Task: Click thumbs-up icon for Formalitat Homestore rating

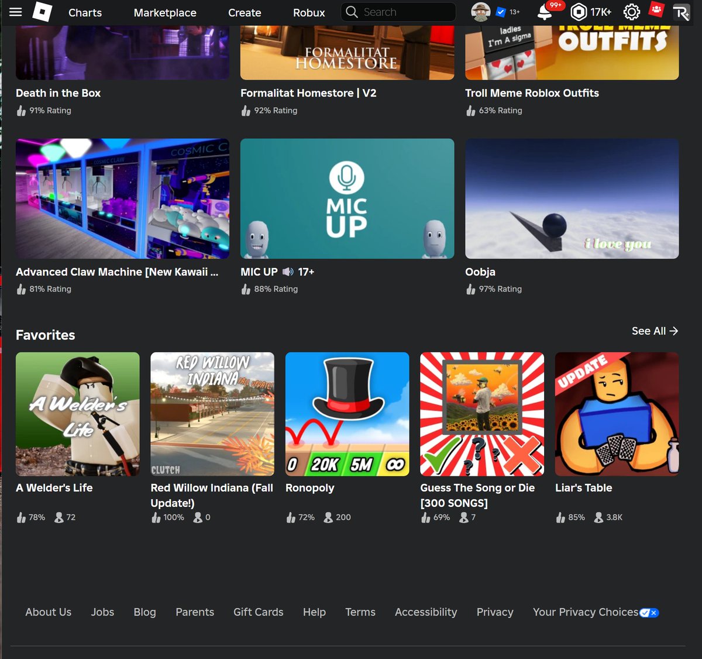Action: (x=246, y=111)
